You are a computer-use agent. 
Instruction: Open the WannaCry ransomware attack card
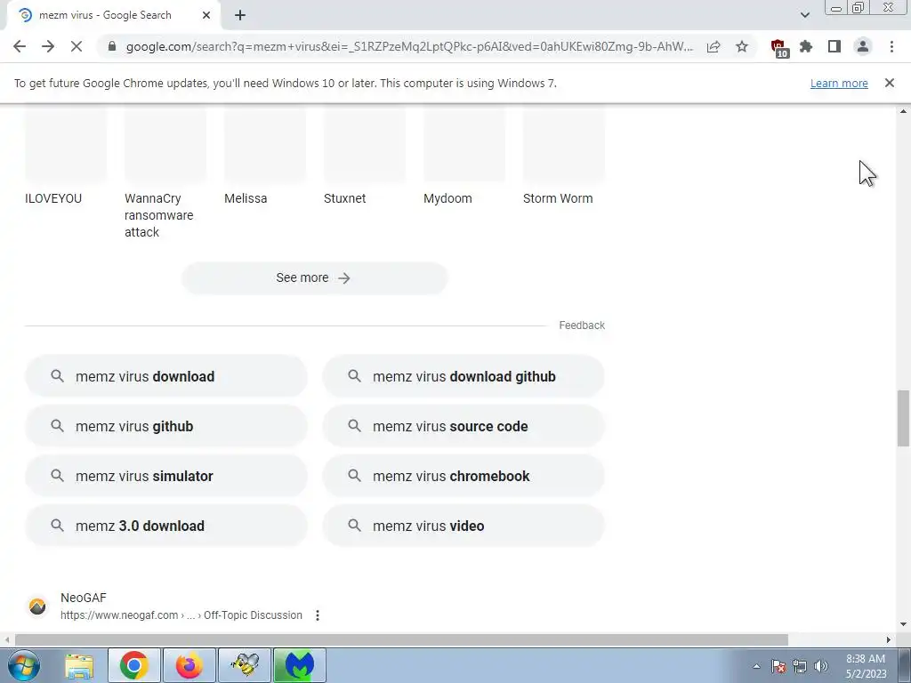(x=165, y=173)
